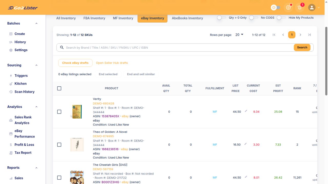Switch to the AbeBooks Inventory tab
Image resolution: width=328 pixels, height=184 pixels.
[187, 18]
